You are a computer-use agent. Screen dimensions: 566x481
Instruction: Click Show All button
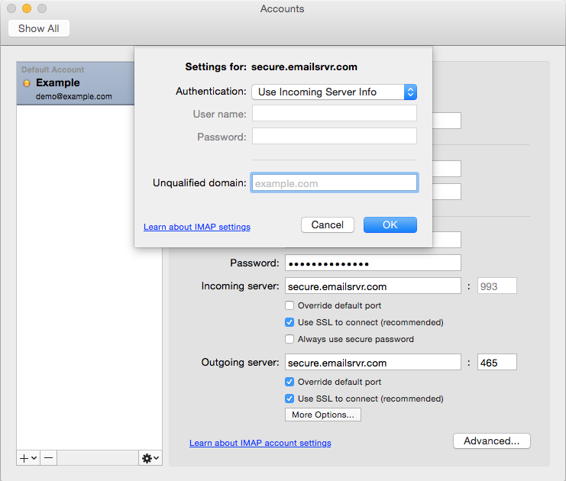click(x=39, y=28)
